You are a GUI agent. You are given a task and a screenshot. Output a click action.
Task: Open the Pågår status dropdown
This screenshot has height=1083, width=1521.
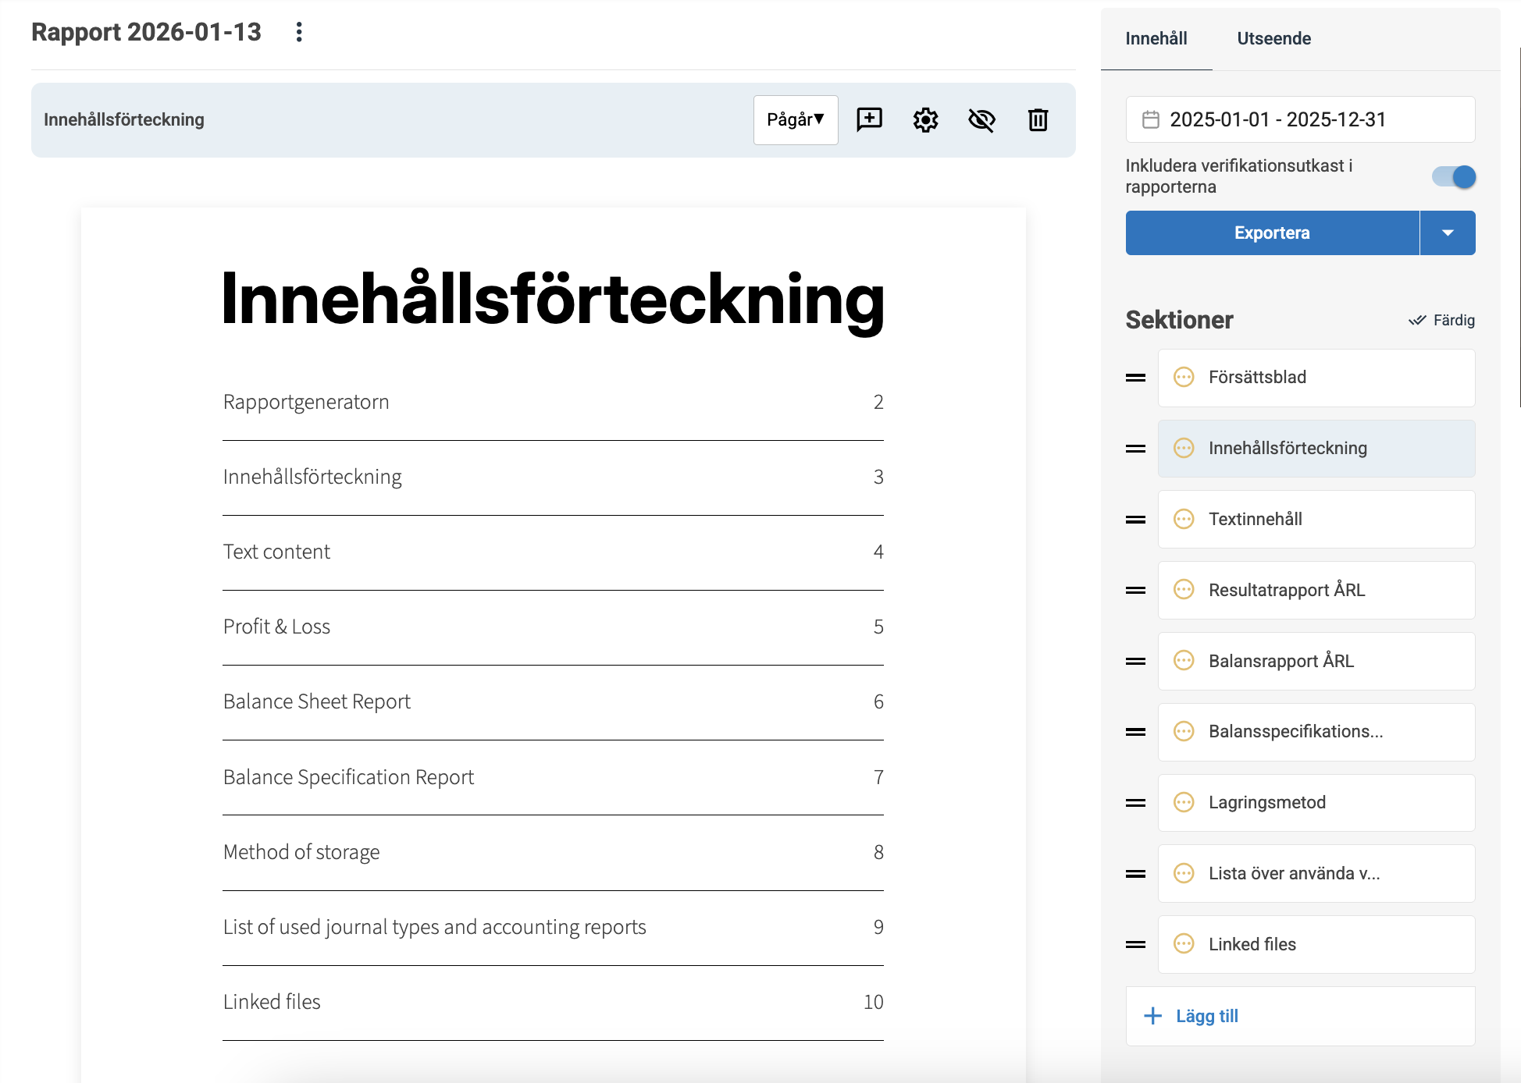[x=796, y=119]
